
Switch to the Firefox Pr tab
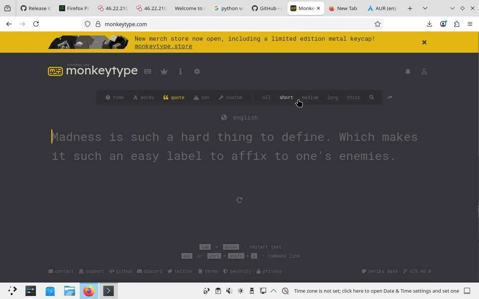click(x=74, y=8)
